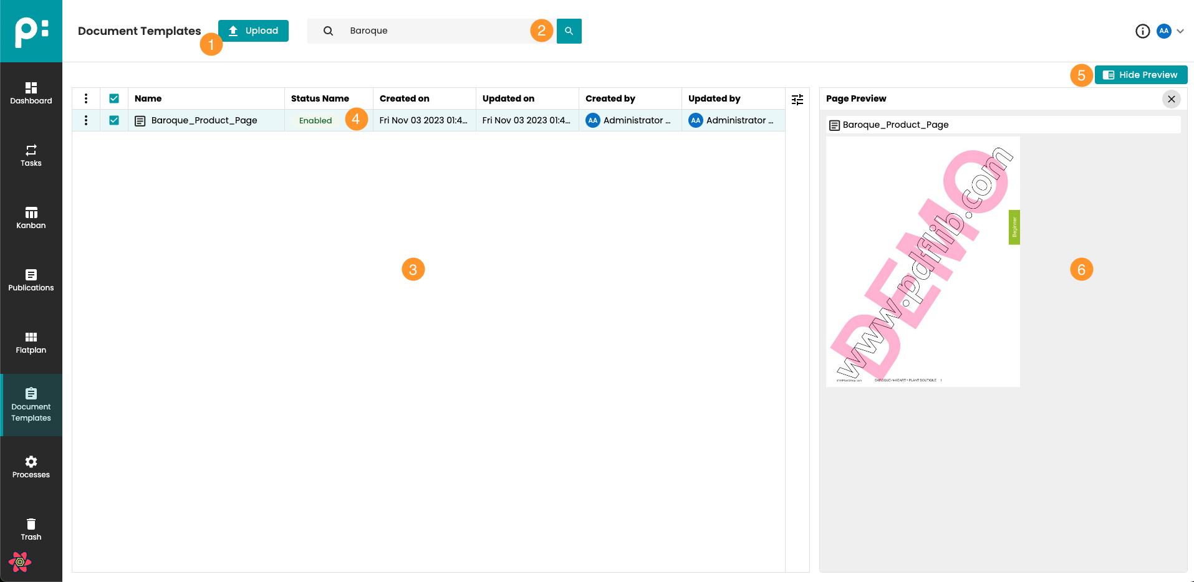Open the info help icon
The width and height of the screenshot is (1194, 582).
click(x=1142, y=31)
